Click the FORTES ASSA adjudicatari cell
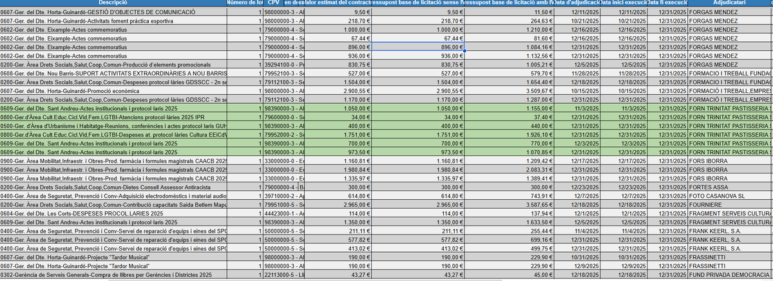This screenshot has height=281, width=773. (x=730, y=187)
